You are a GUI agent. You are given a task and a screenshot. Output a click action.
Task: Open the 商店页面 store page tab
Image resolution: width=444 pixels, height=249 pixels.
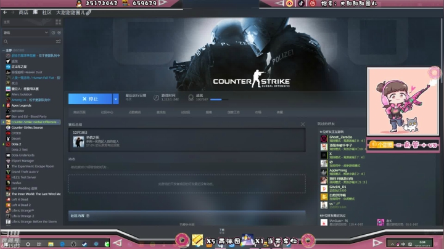pos(80,112)
